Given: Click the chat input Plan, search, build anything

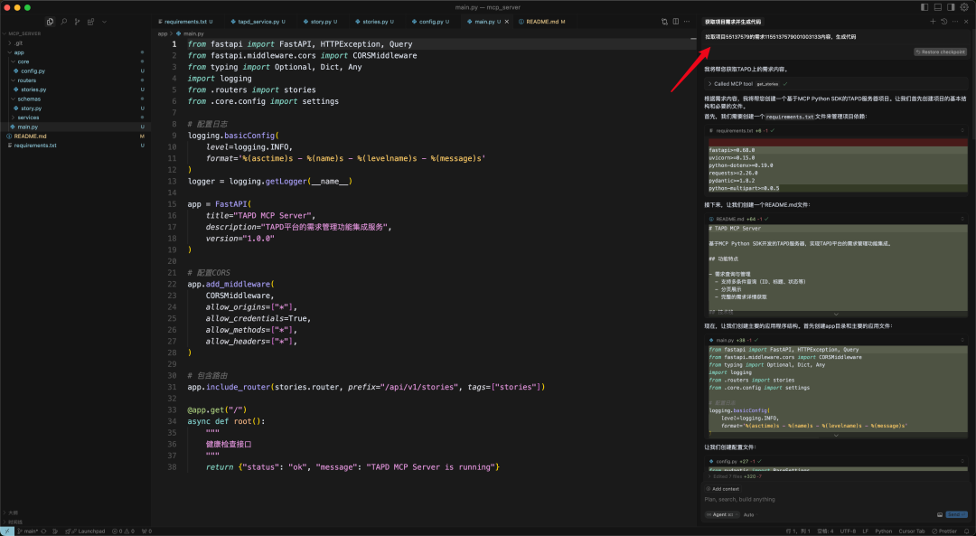Looking at the screenshot, I should pyautogui.click(x=834, y=499).
